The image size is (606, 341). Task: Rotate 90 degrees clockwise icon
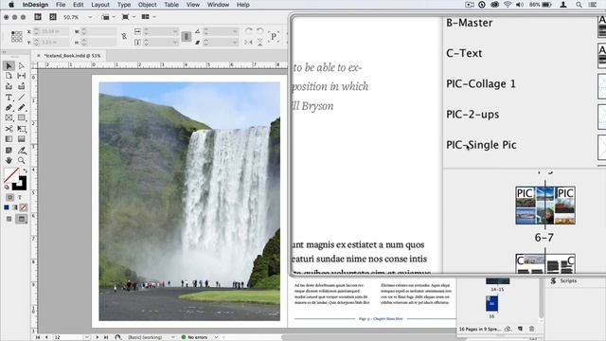tap(248, 31)
